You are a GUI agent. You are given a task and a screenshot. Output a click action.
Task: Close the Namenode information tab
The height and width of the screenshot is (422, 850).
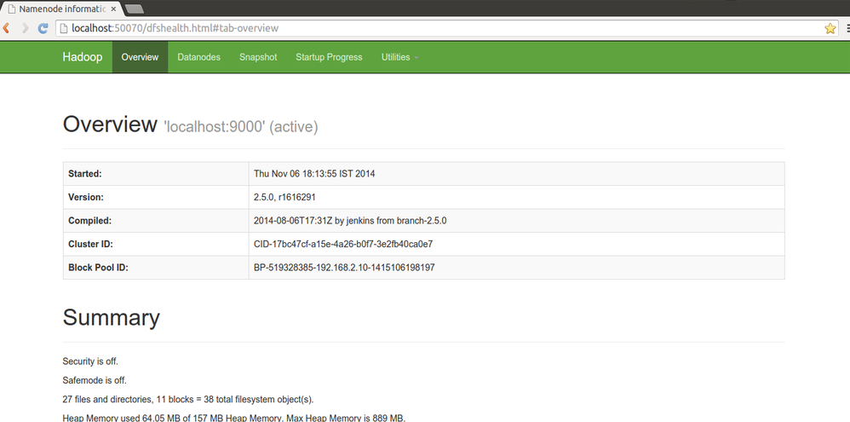[x=113, y=9]
